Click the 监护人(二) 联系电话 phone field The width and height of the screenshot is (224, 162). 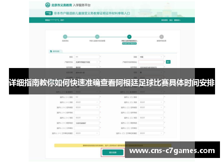(x=151, y=123)
